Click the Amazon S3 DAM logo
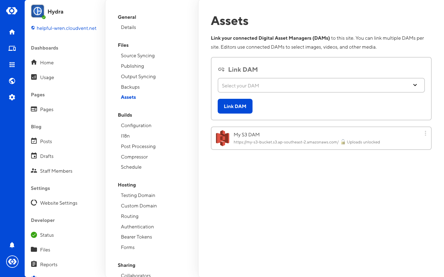Viewport: 444px width, 277px height. [x=223, y=138]
